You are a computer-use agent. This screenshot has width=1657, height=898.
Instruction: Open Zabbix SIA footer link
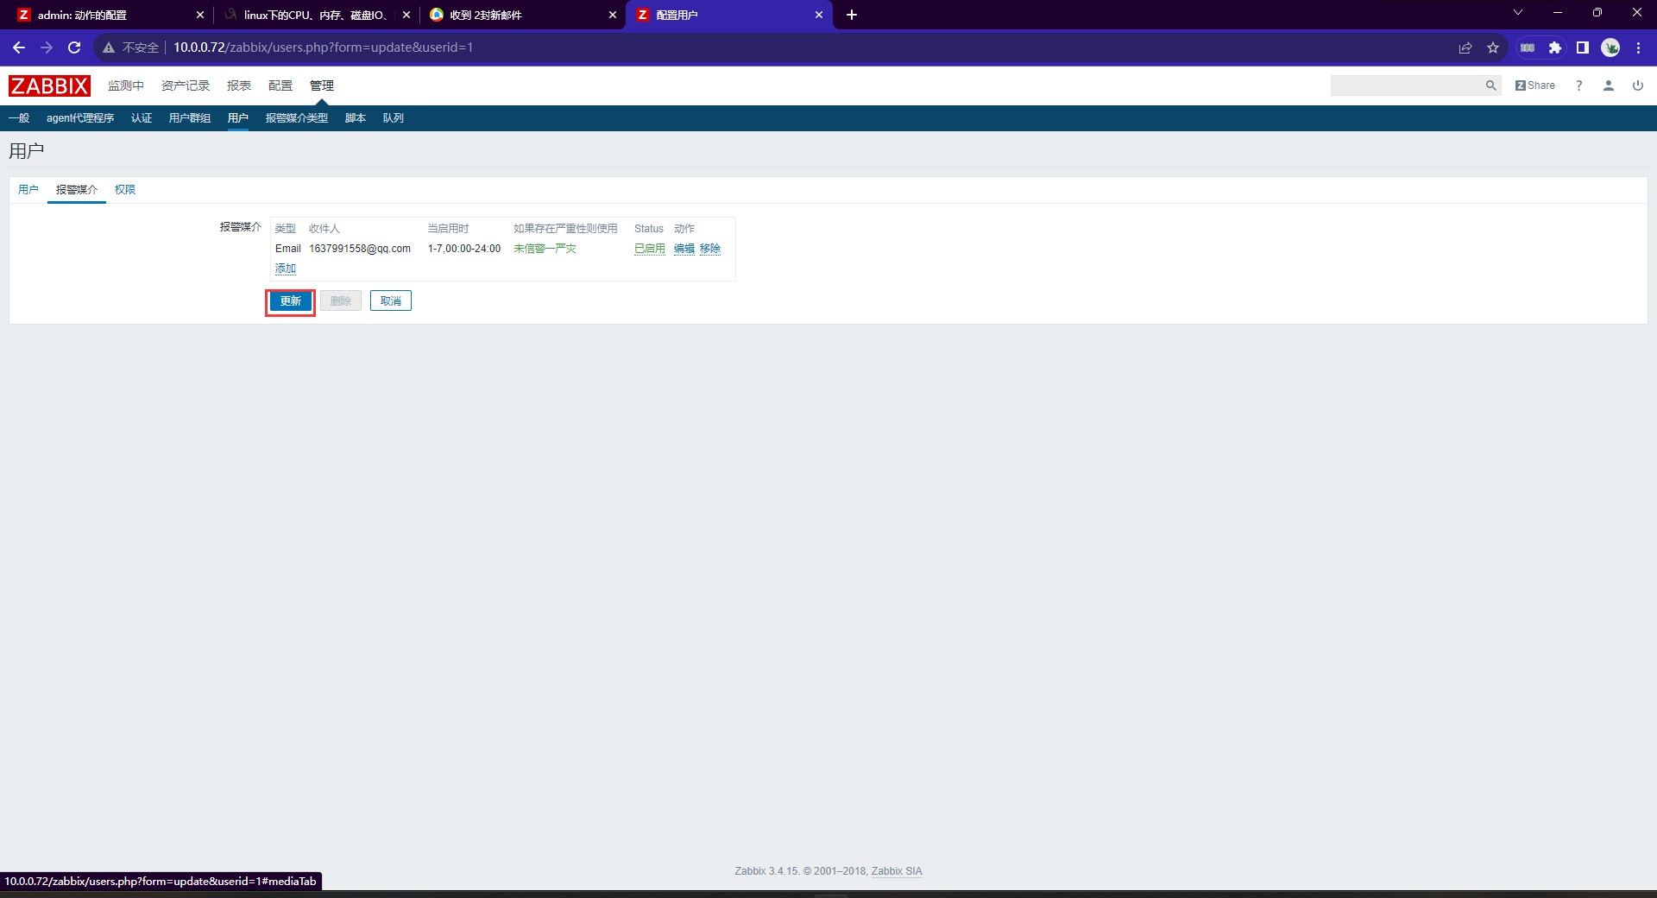(897, 871)
